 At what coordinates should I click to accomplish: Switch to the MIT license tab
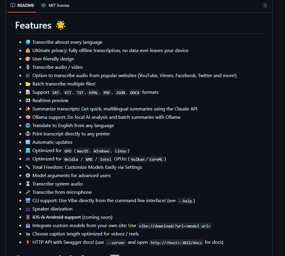55,5
